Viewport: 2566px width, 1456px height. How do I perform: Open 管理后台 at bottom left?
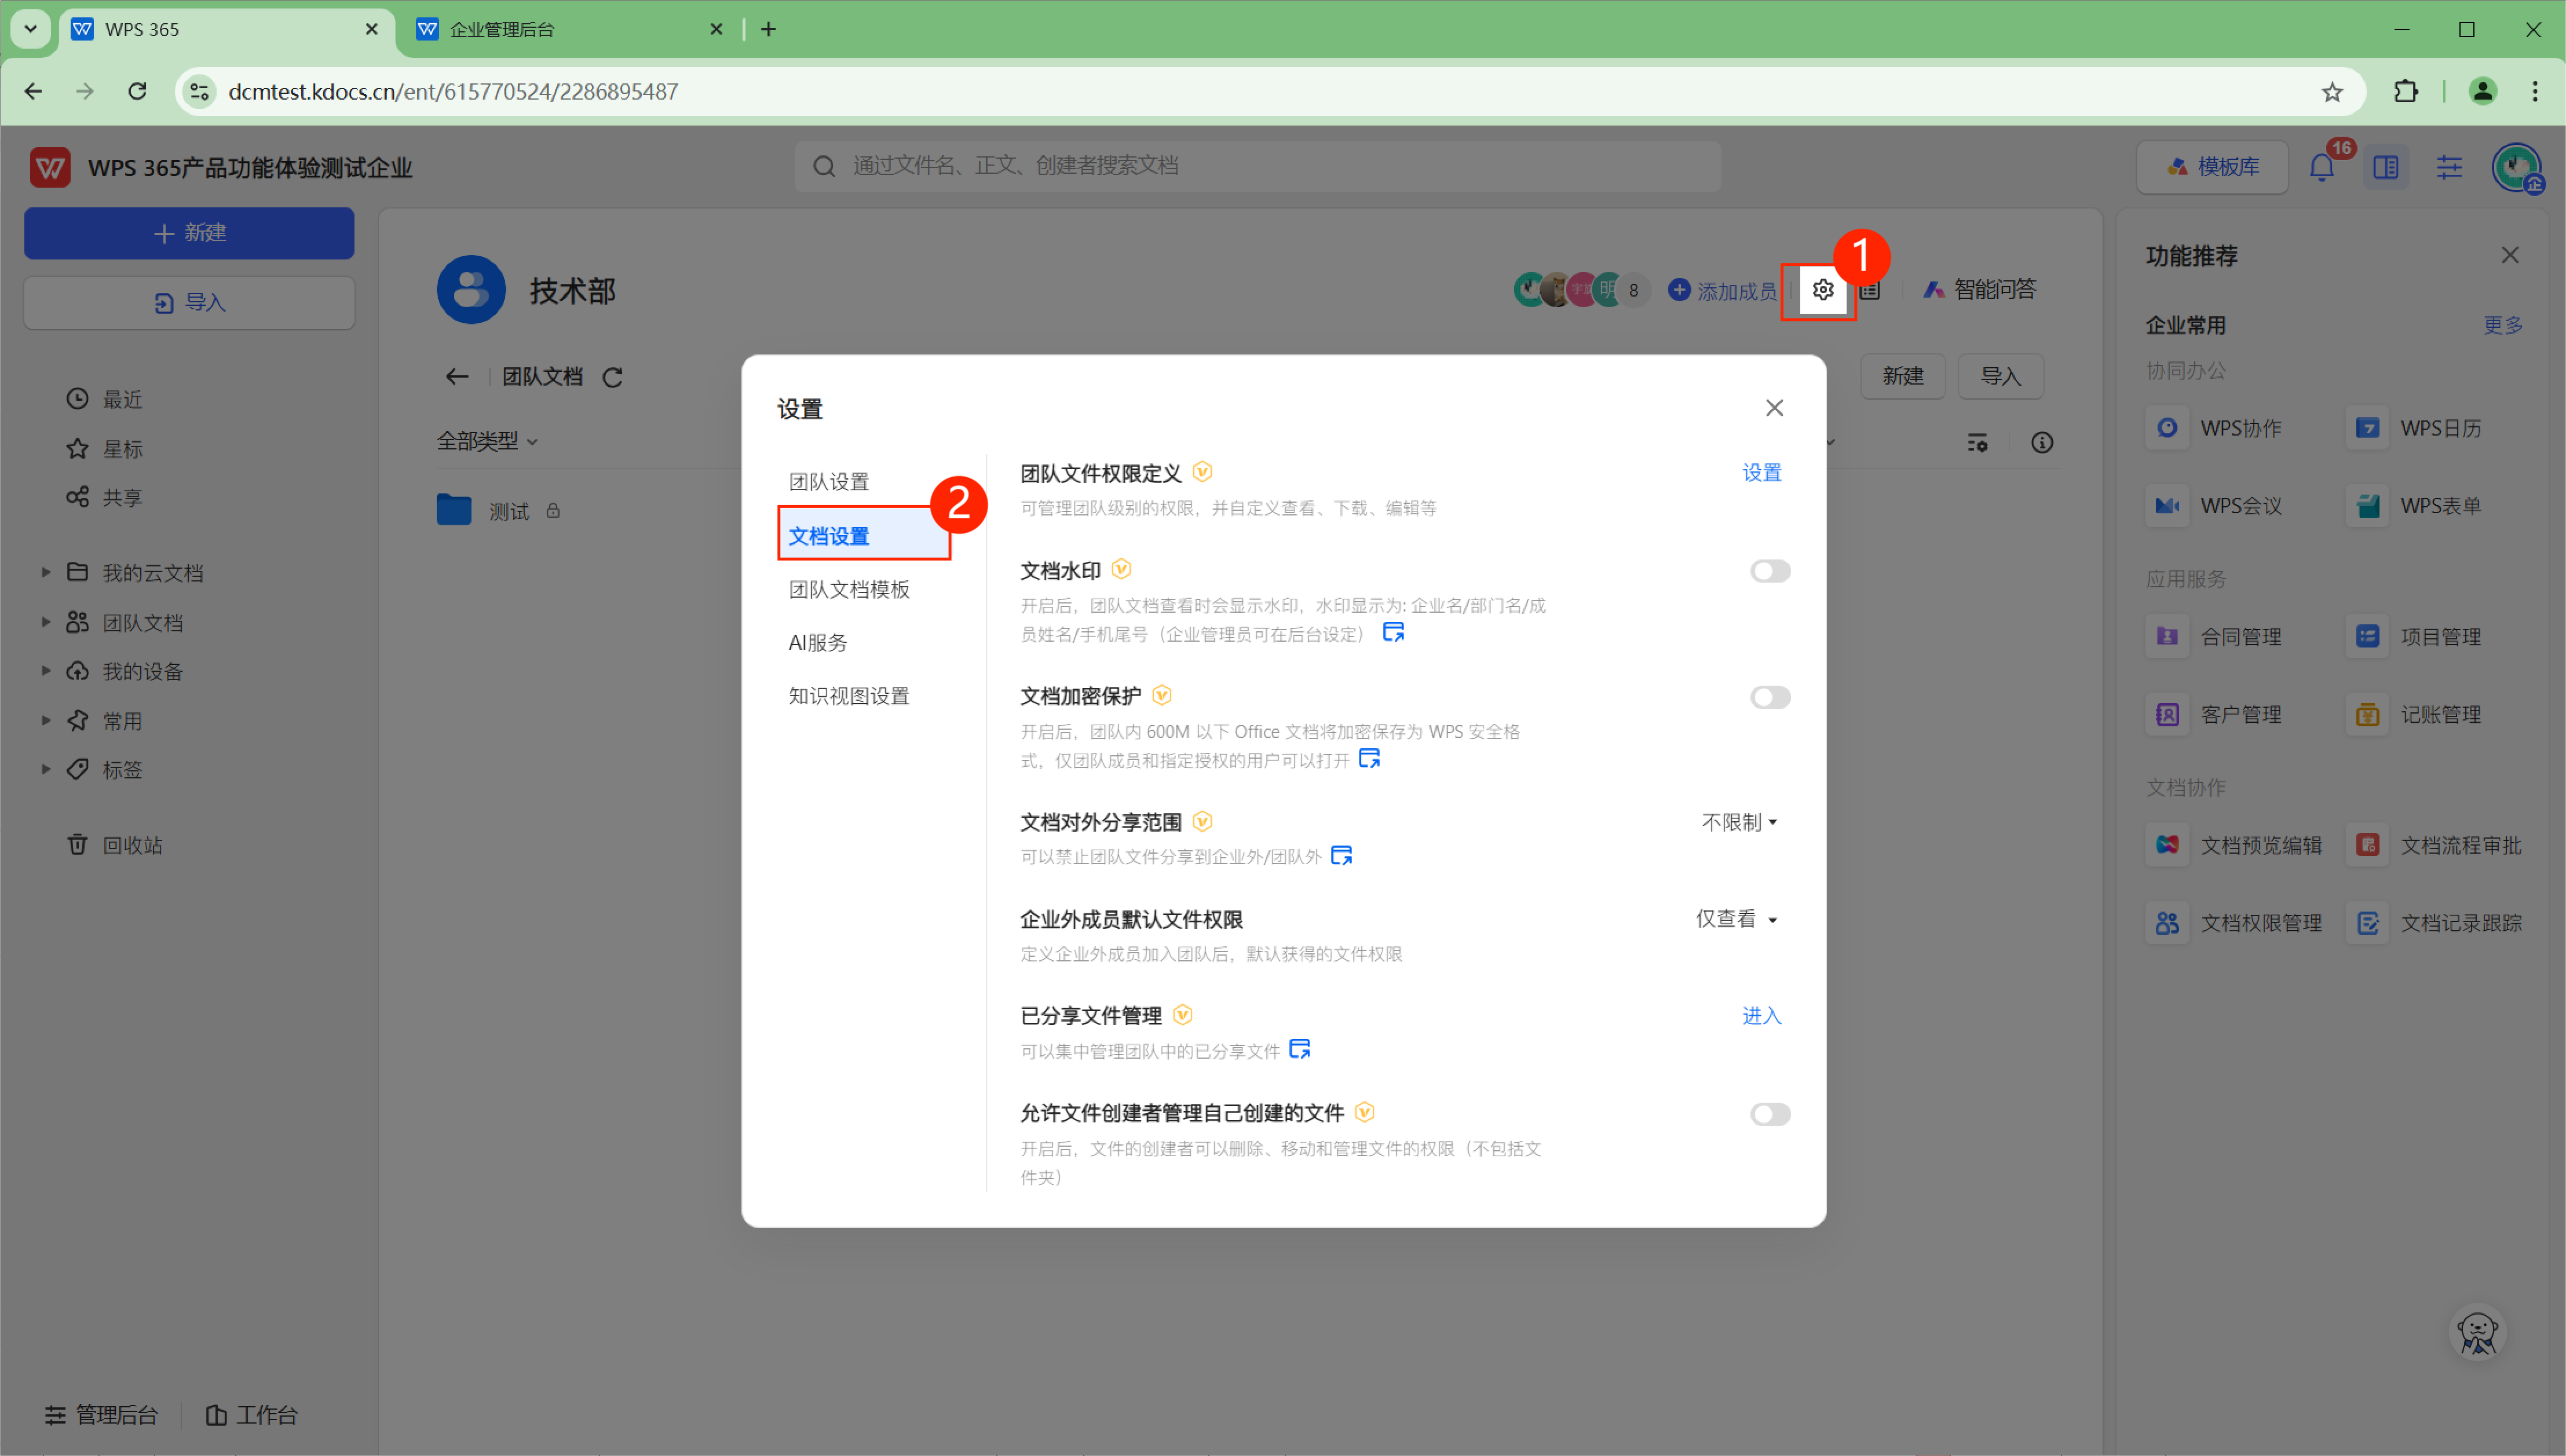pyautogui.click(x=102, y=1415)
